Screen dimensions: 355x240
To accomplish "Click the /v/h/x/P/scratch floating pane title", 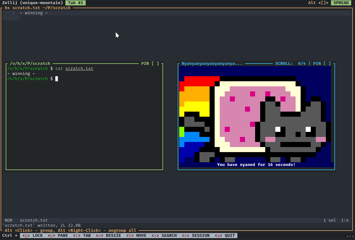I will (x=30, y=63).
